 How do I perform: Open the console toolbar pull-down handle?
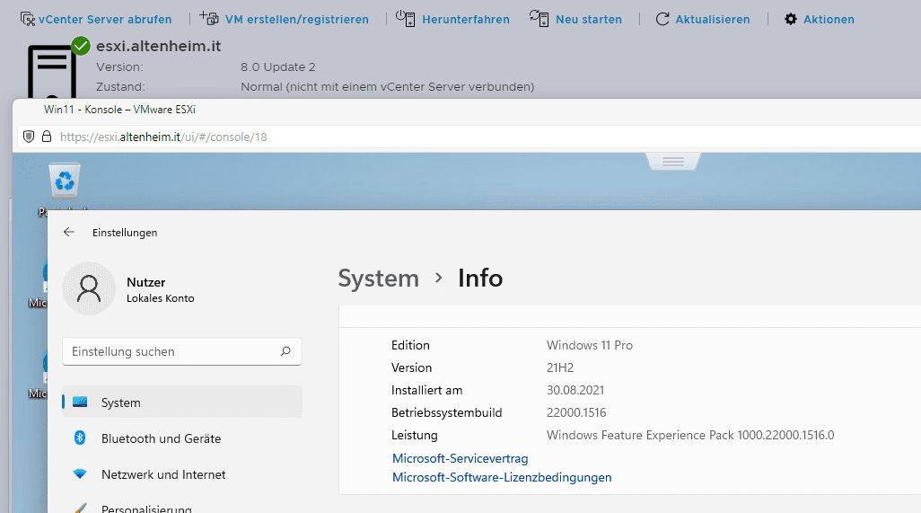click(673, 161)
